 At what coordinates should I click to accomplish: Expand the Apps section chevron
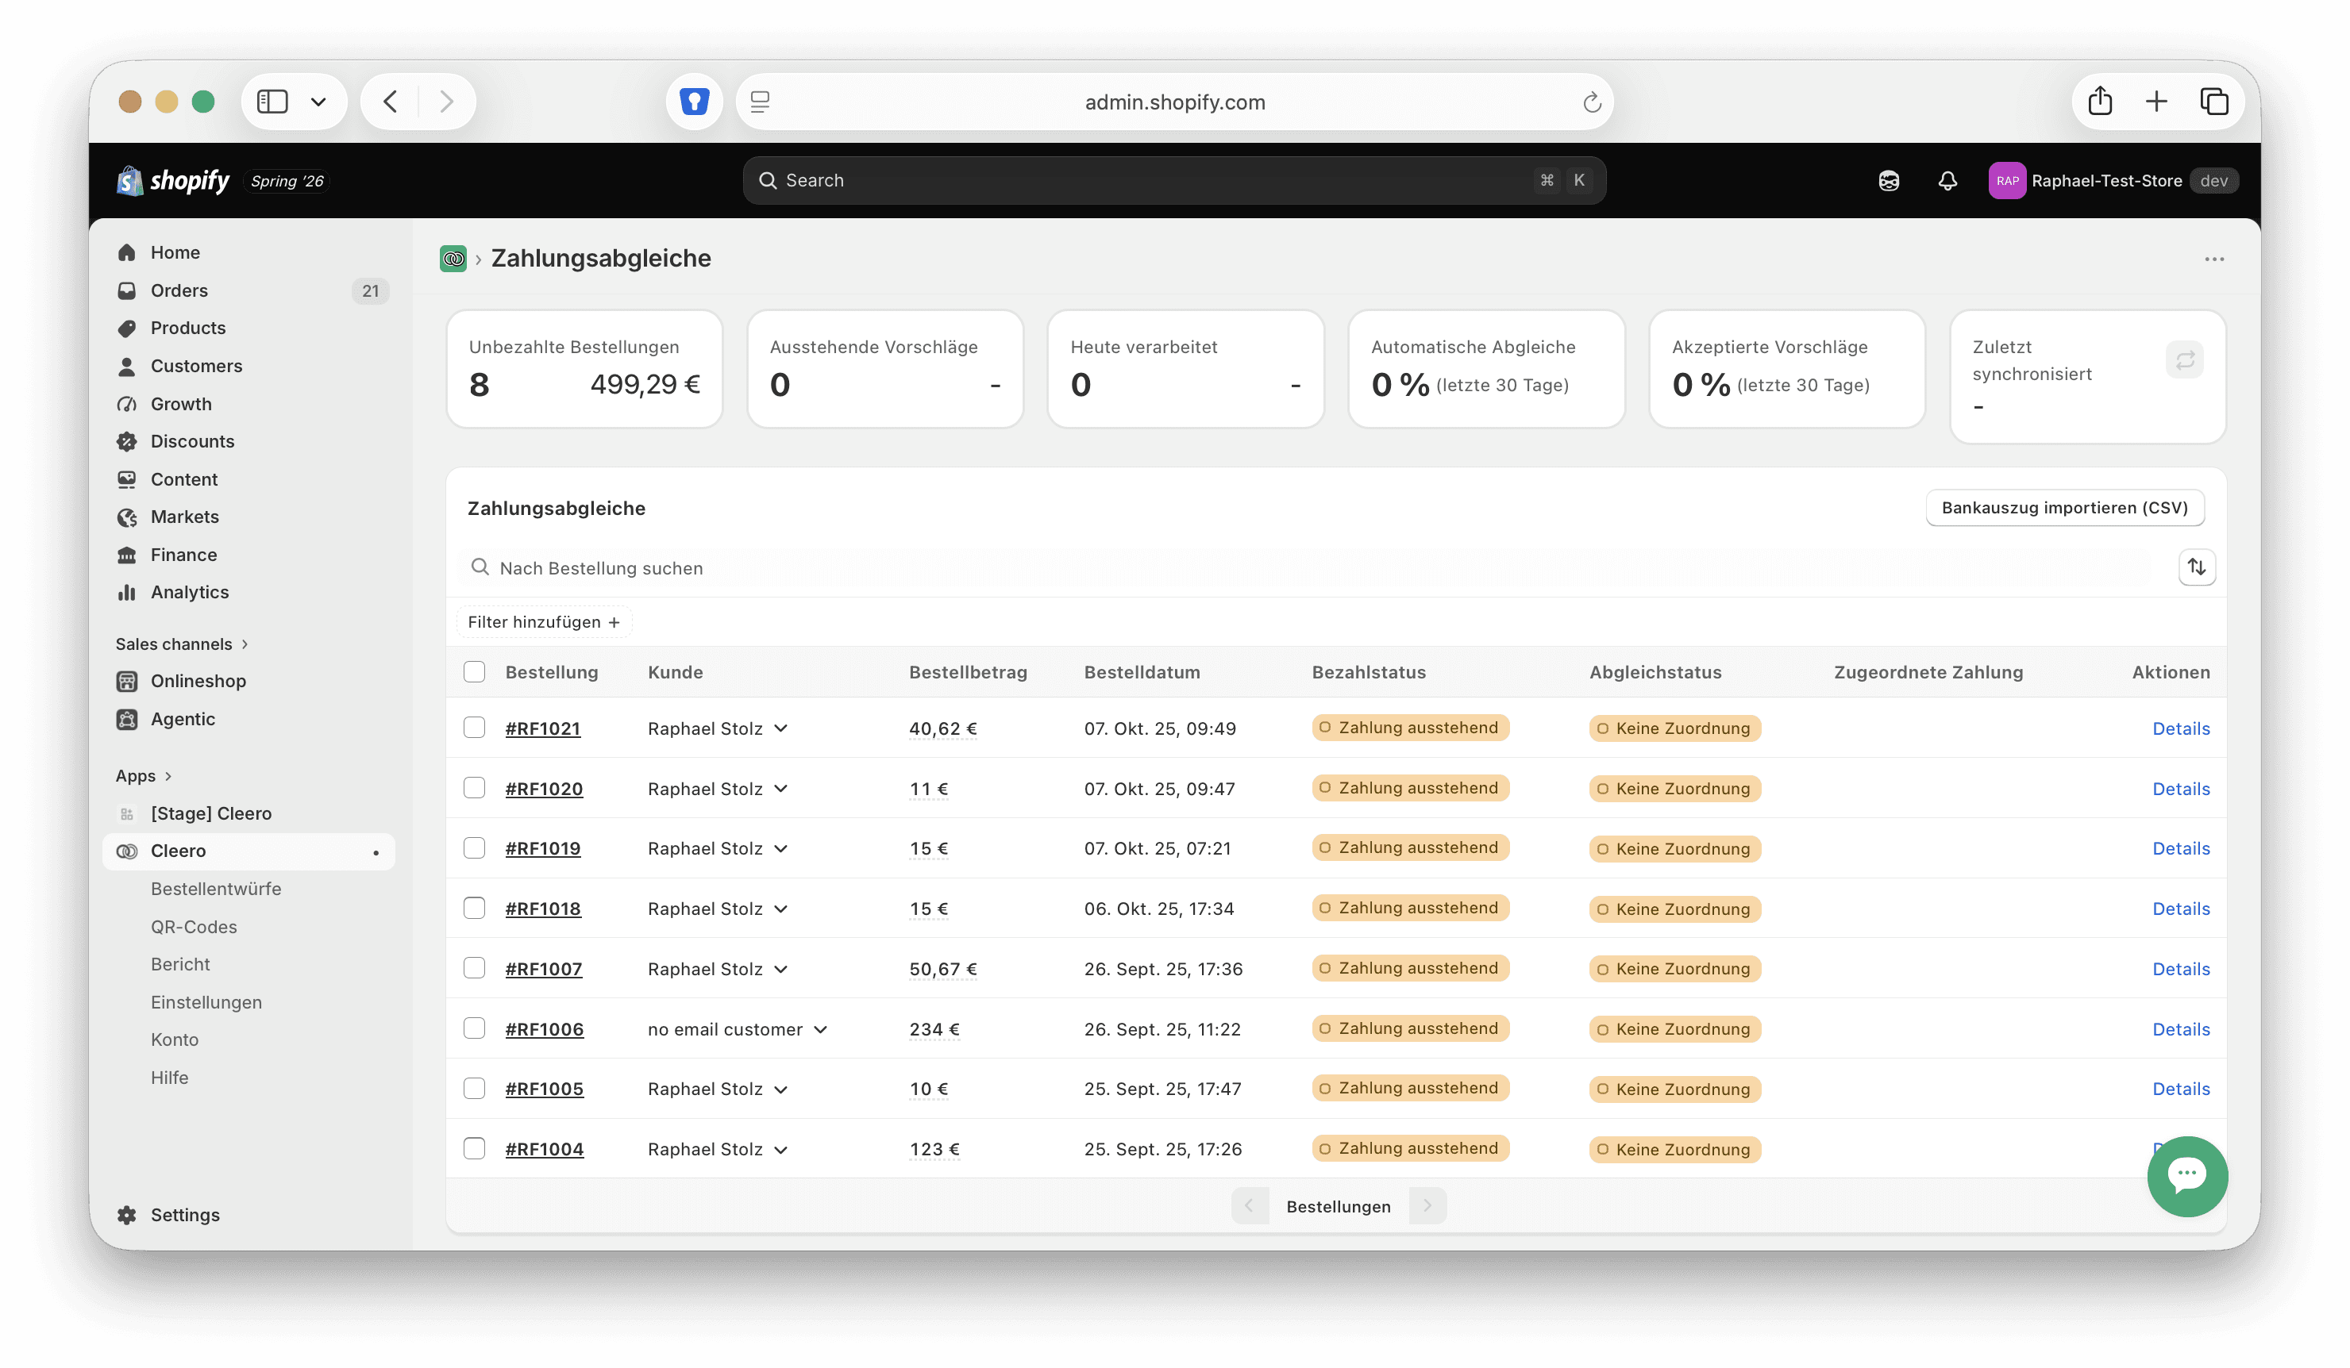(x=168, y=775)
